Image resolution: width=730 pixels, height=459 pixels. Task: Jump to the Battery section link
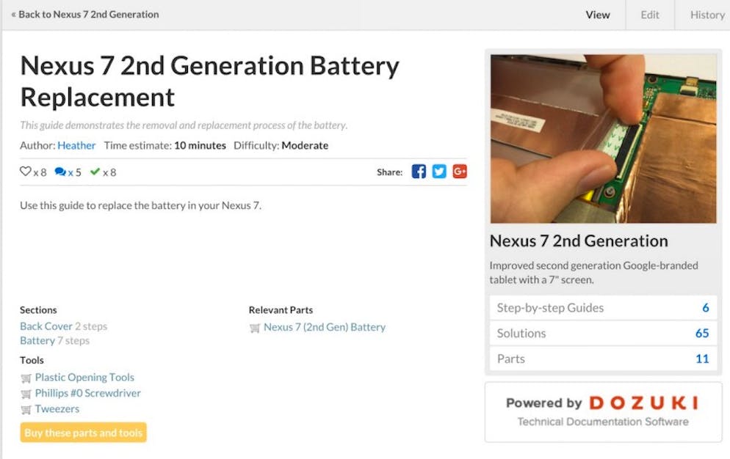tap(37, 341)
